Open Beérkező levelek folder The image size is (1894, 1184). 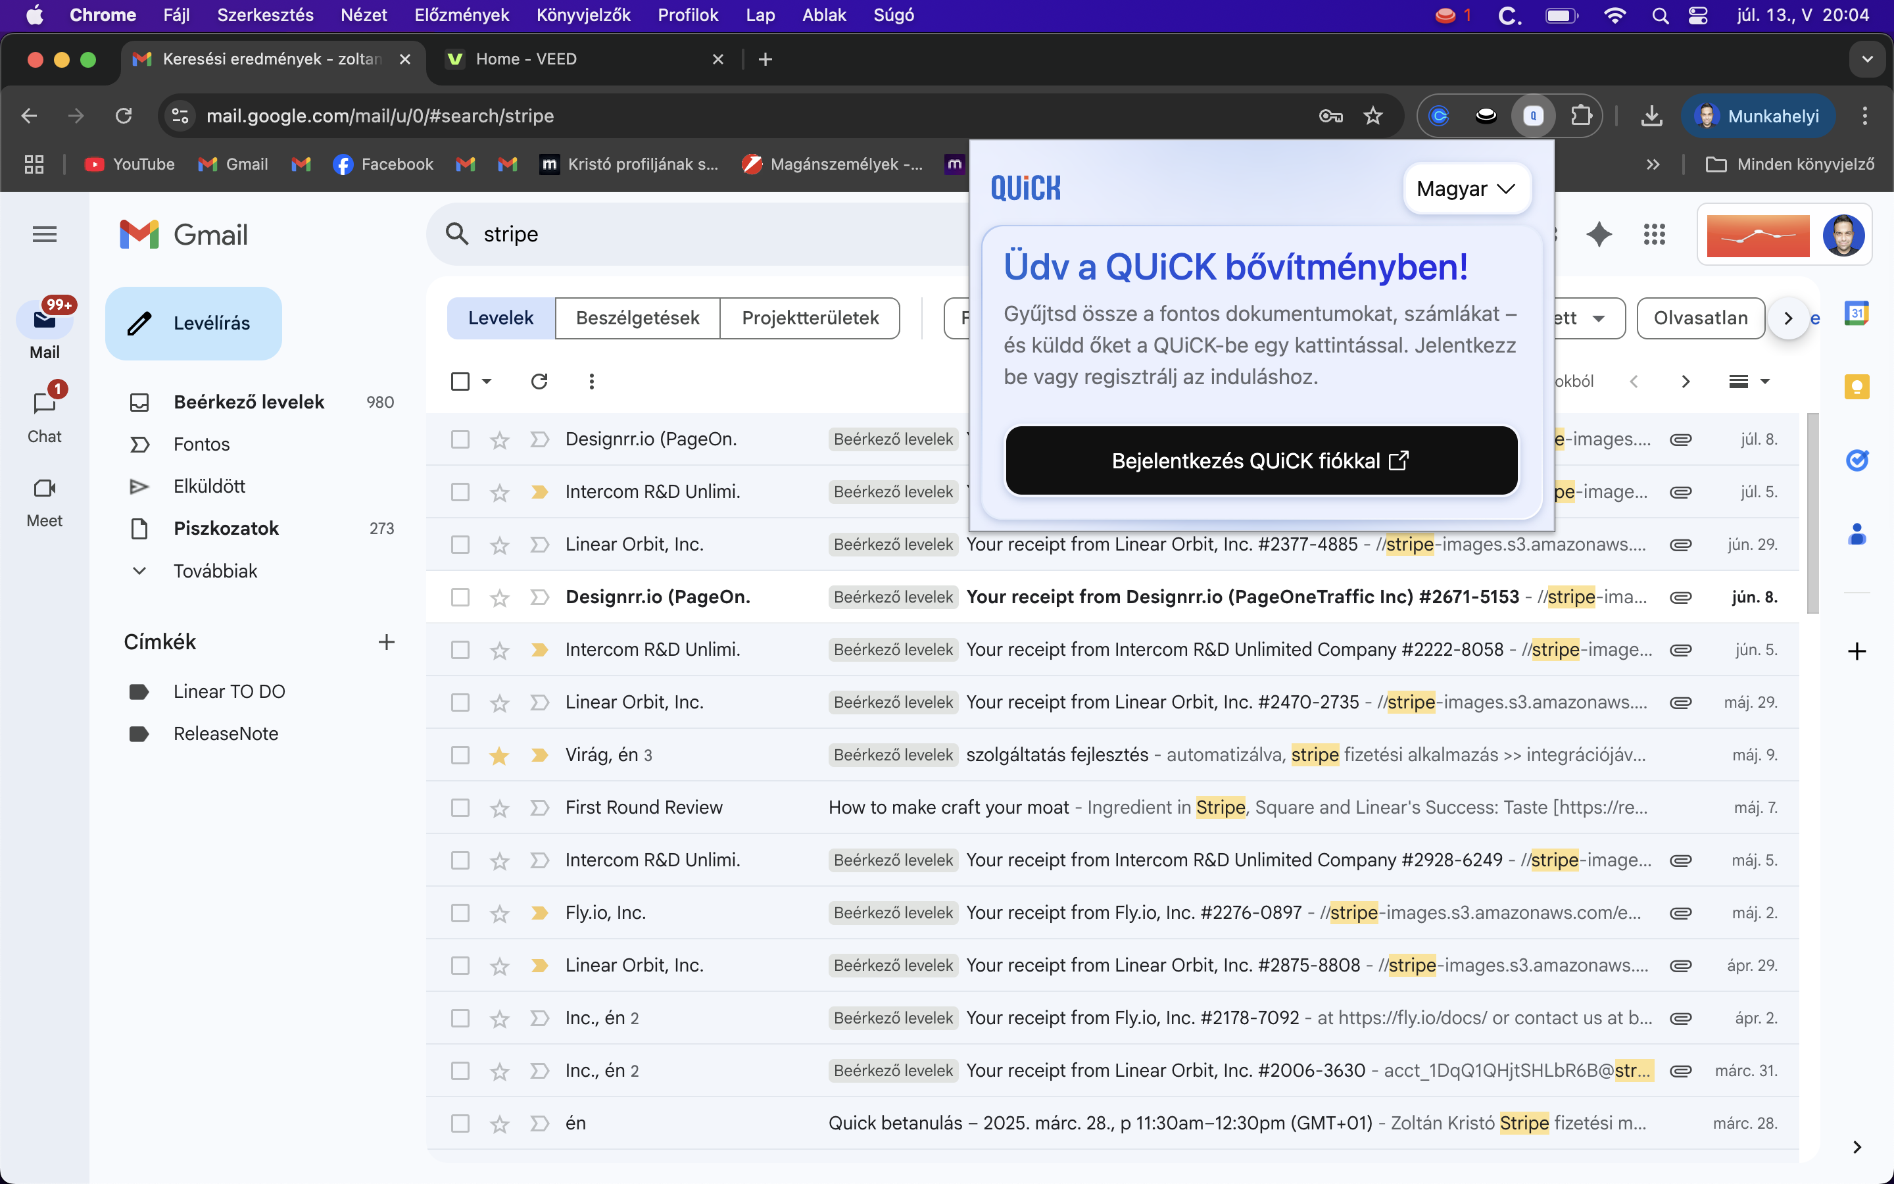click(x=262, y=402)
